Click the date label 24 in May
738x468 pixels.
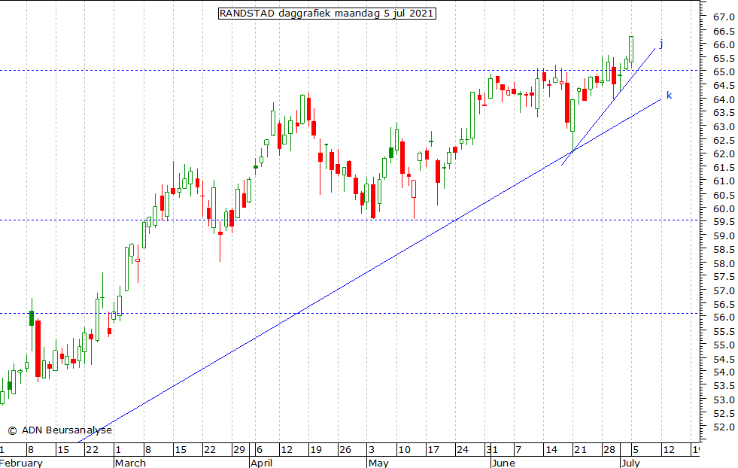pos(462,450)
